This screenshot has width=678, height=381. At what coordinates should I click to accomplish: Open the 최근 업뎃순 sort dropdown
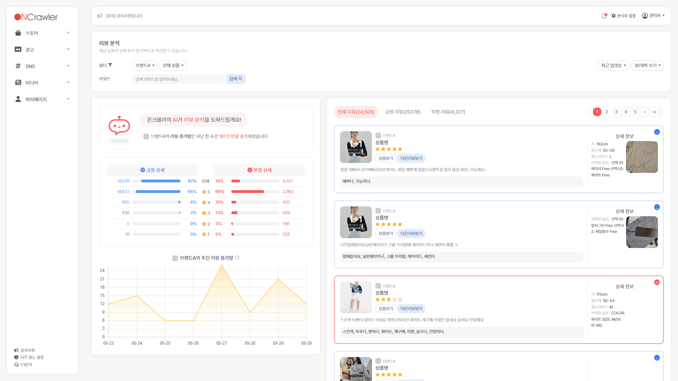coord(613,66)
